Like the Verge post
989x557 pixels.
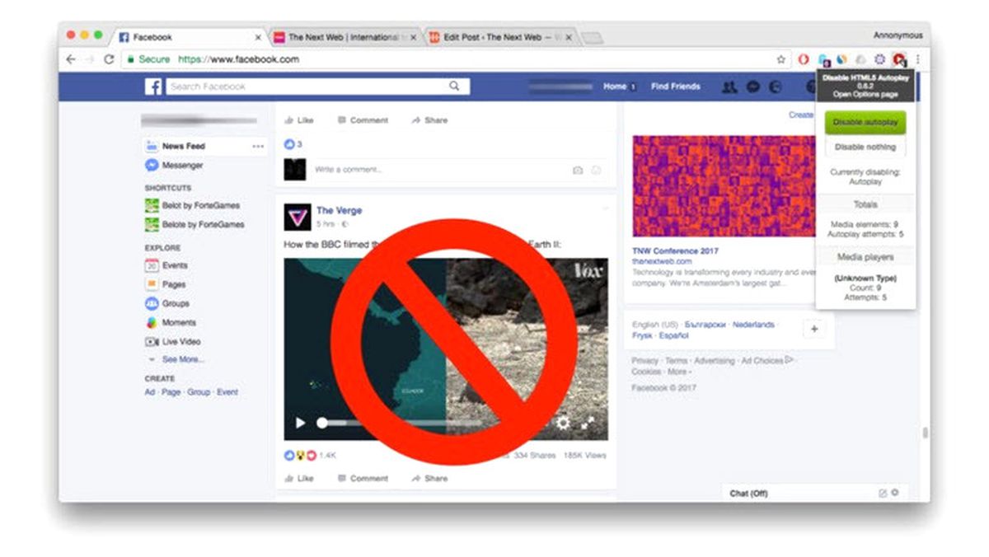pyautogui.click(x=299, y=478)
